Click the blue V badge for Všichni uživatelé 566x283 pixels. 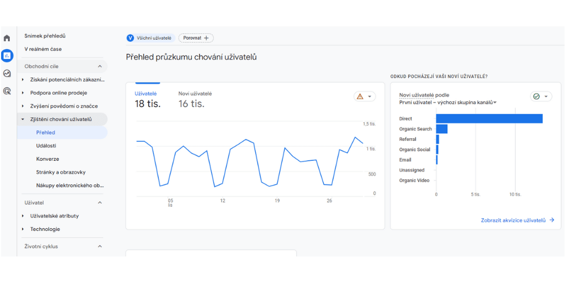pos(130,38)
